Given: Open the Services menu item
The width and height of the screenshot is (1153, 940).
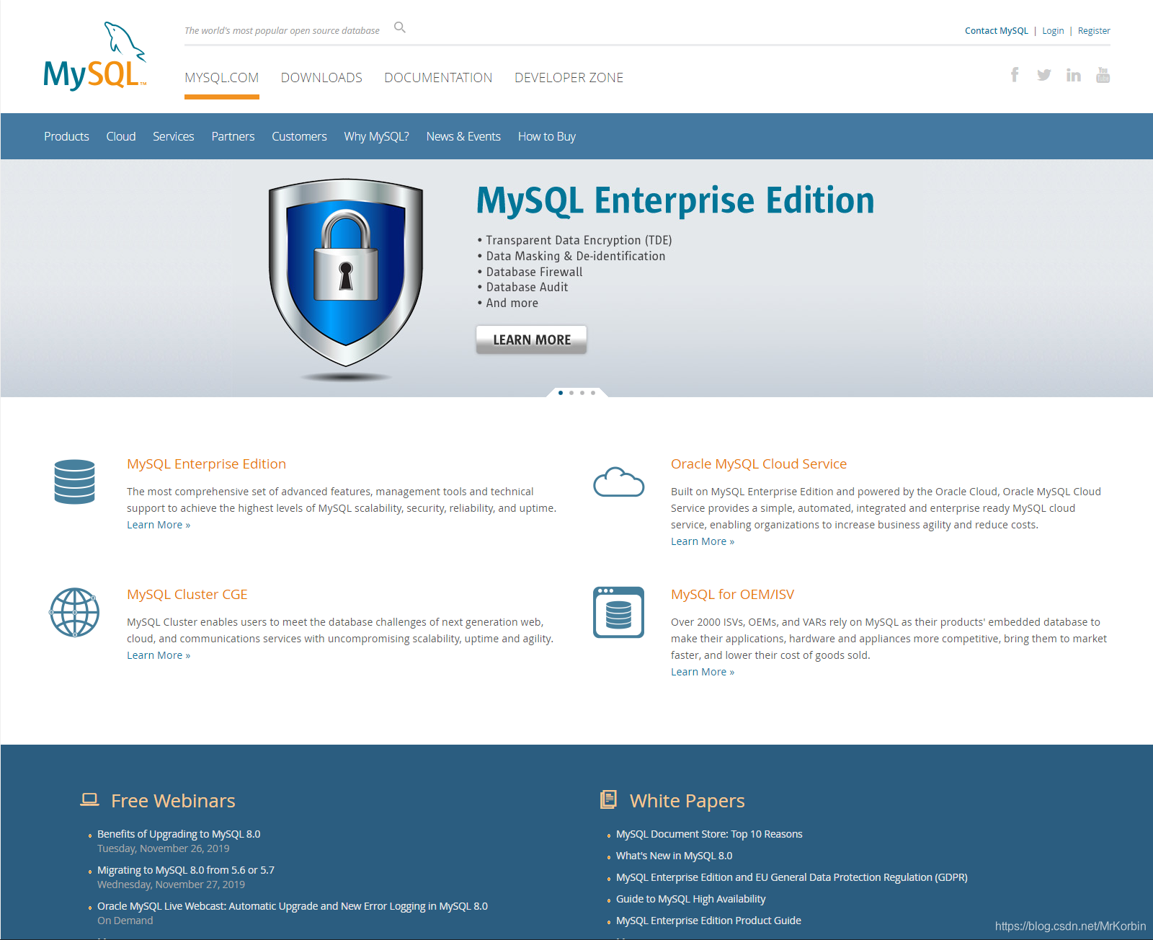Looking at the screenshot, I should coord(174,136).
